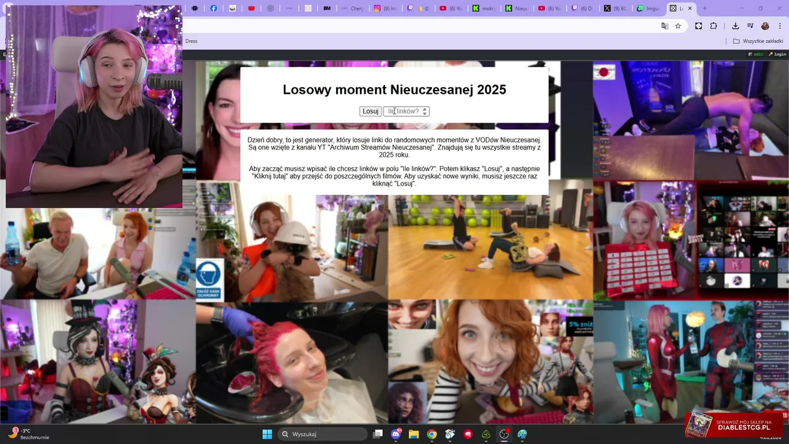Open the Paint palette taskbar icon

[522, 434]
